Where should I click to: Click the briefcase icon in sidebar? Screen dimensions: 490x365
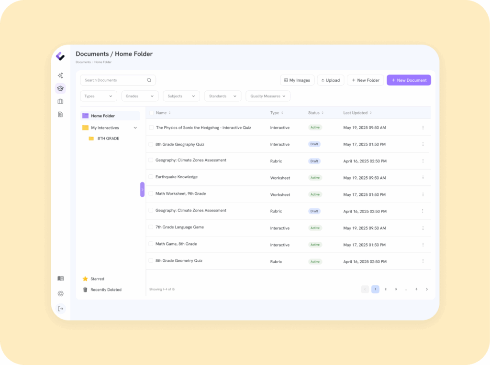point(60,101)
